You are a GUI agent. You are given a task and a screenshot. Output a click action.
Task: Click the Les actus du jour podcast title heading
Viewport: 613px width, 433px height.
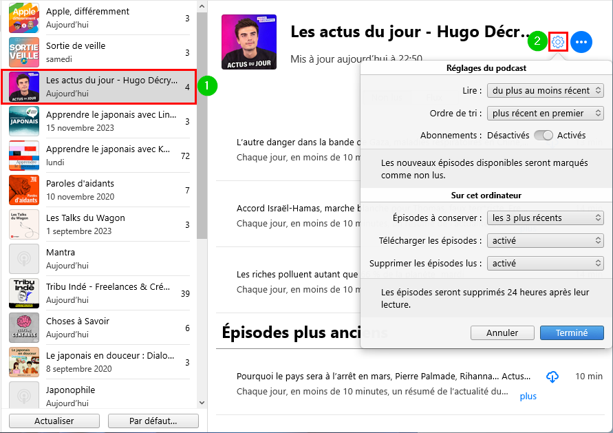point(411,32)
